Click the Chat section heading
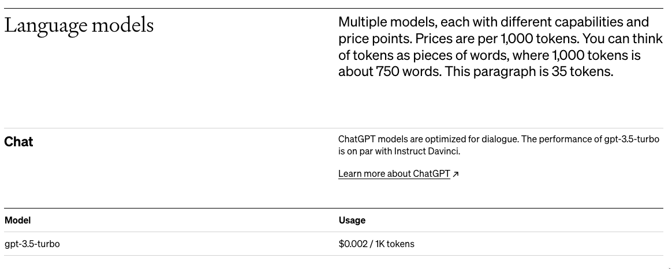 point(18,142)
